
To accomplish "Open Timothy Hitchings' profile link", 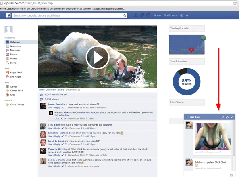I will 58,149.
